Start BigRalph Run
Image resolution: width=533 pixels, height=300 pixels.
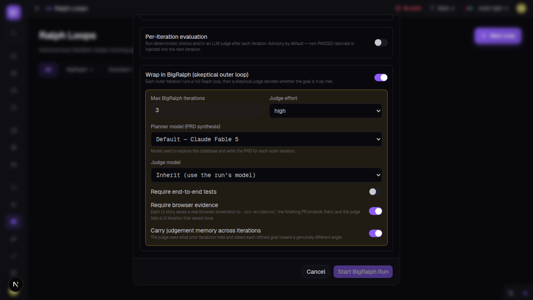pyautogui.click(x=363, y=272)
